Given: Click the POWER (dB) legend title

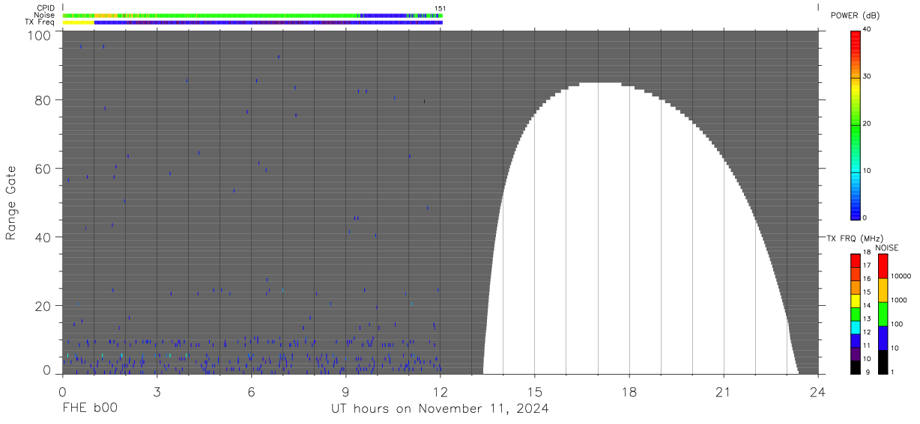Looking at the screenshot, I should pyautogui.click(x=855, y=15).
